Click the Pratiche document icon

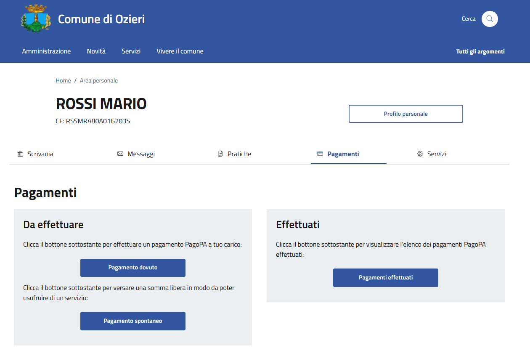[x=220, y=154]
